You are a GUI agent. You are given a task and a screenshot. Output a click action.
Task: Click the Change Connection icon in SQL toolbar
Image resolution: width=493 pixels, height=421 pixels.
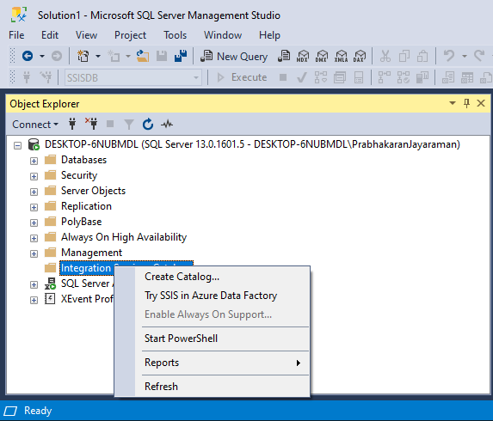46,77
